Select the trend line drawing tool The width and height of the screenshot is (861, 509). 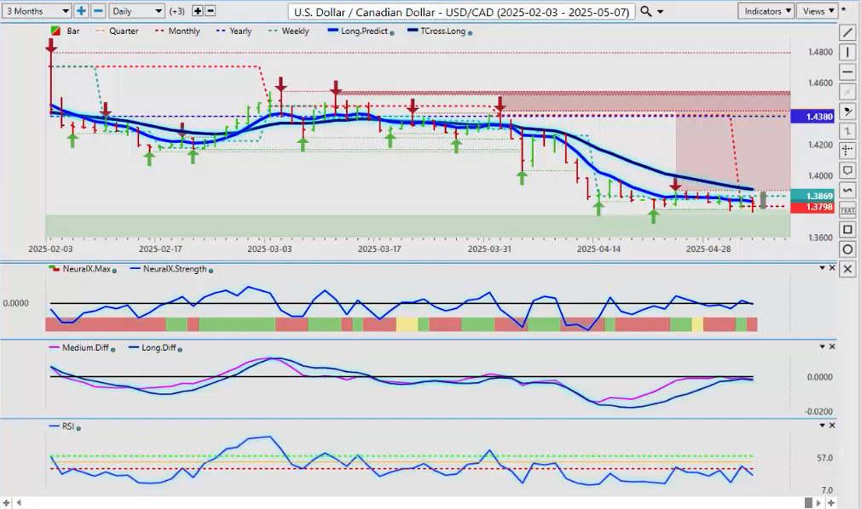pos(847,33)
